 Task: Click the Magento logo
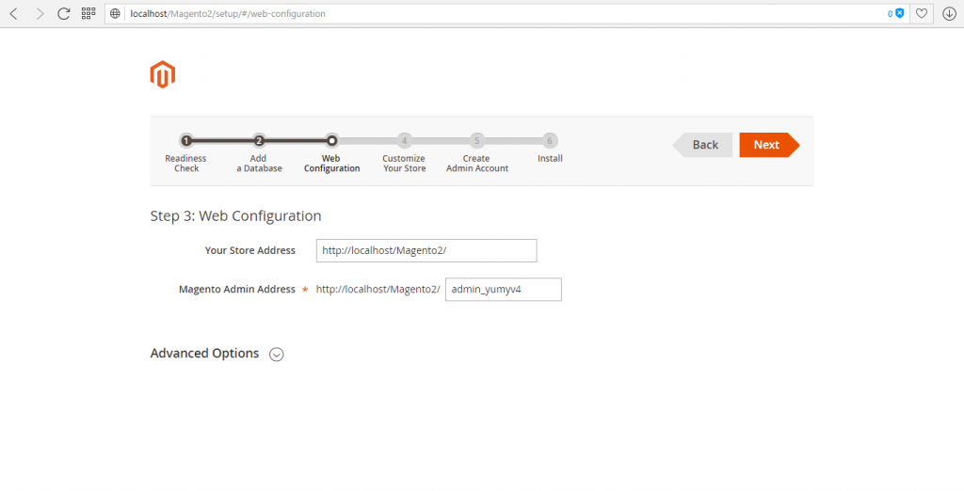tap(163, 74)
